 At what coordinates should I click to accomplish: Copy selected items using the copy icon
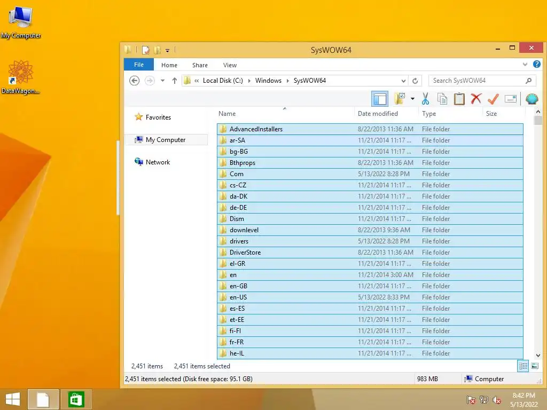tap(442, 99)
